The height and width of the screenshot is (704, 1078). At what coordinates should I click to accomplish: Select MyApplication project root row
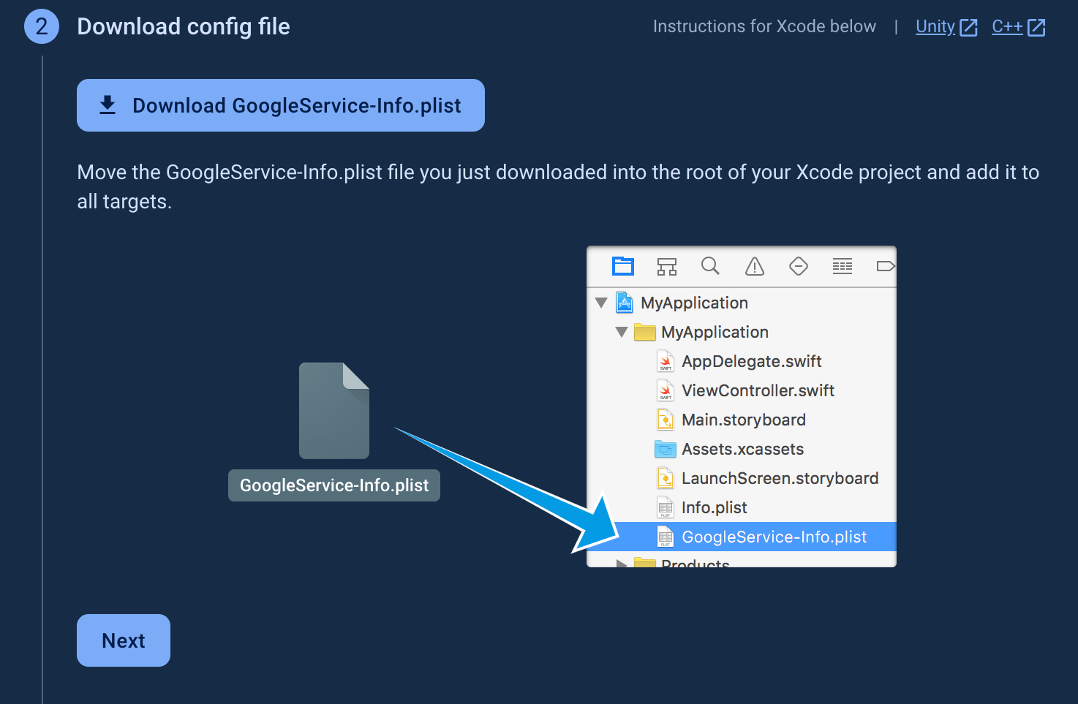(x=742, y=303)
